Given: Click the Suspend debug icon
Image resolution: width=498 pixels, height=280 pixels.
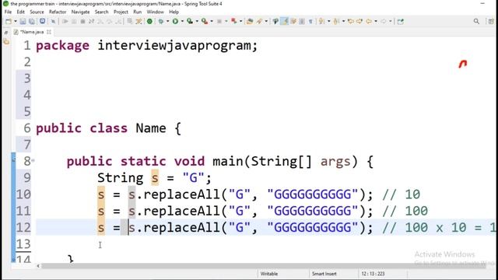Looking at the screenshot, I should tap(74, 21).
